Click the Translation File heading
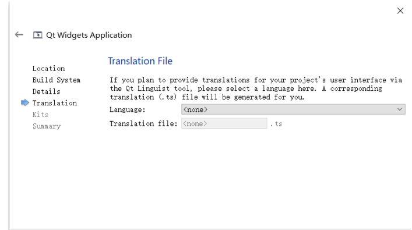This screenshot has width=412, height=230. pos(140,61)
